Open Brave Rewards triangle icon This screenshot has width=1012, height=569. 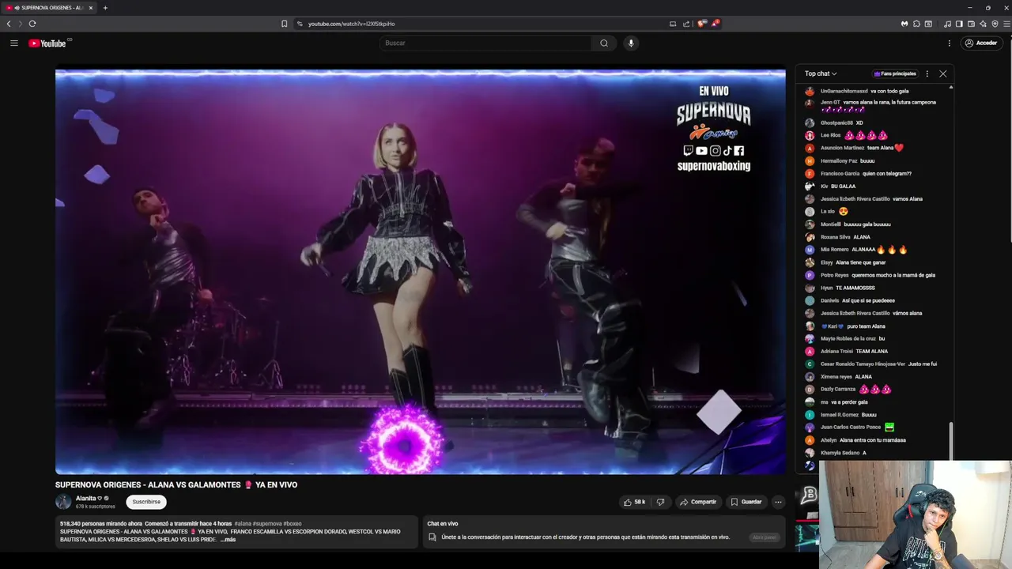[715, 24]
